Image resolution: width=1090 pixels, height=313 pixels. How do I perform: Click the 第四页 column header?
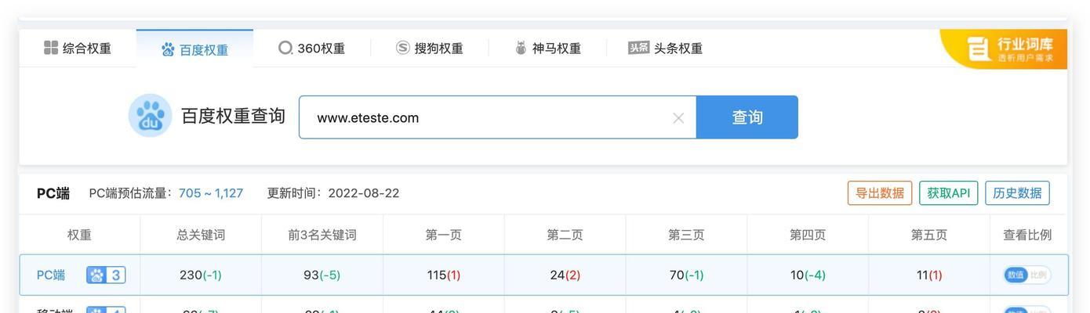tap(808, 235)
